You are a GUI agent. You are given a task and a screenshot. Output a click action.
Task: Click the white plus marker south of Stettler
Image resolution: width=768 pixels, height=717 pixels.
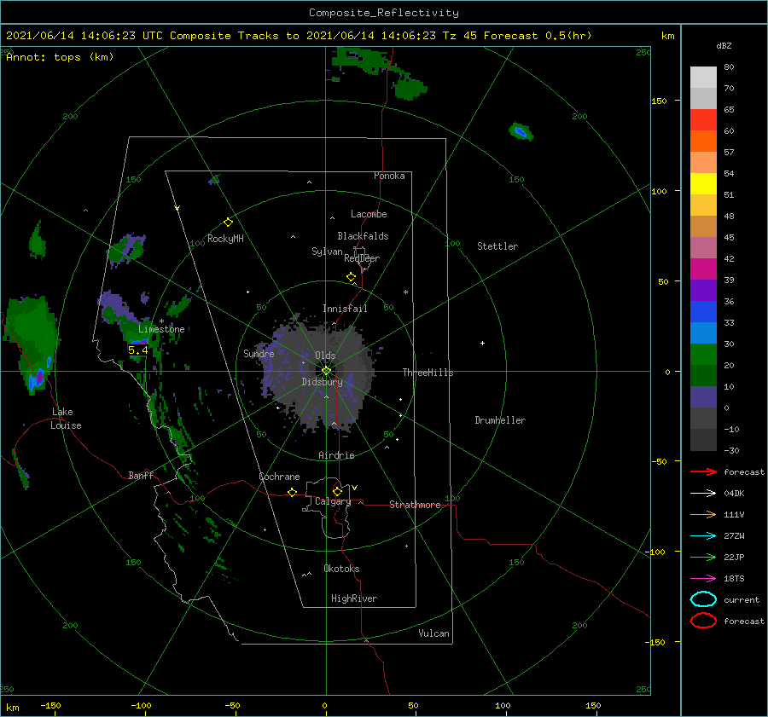[x=482, y=343]
